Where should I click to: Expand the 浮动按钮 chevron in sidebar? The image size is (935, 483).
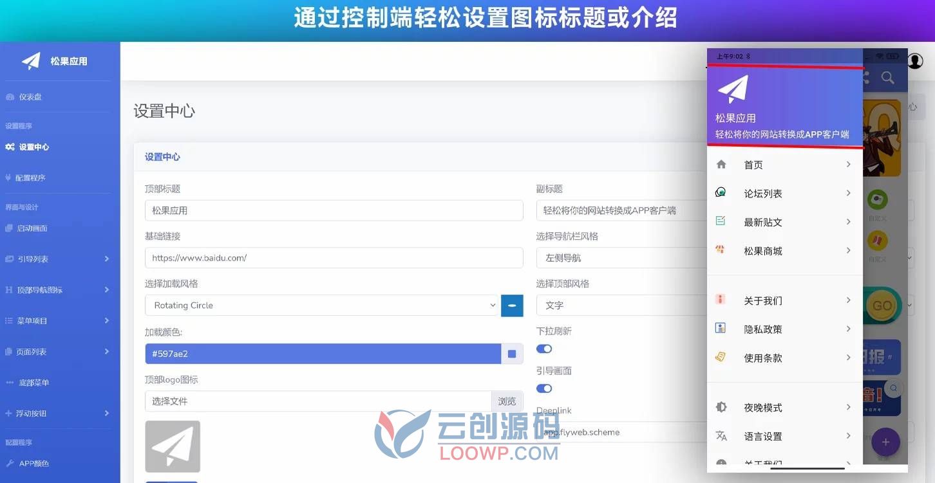click(x=106, y=414)
